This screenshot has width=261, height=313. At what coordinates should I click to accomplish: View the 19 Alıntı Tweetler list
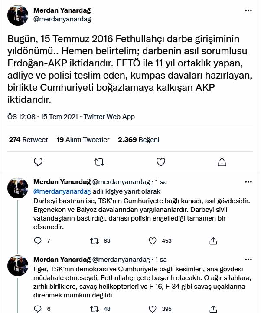[83, 140]
